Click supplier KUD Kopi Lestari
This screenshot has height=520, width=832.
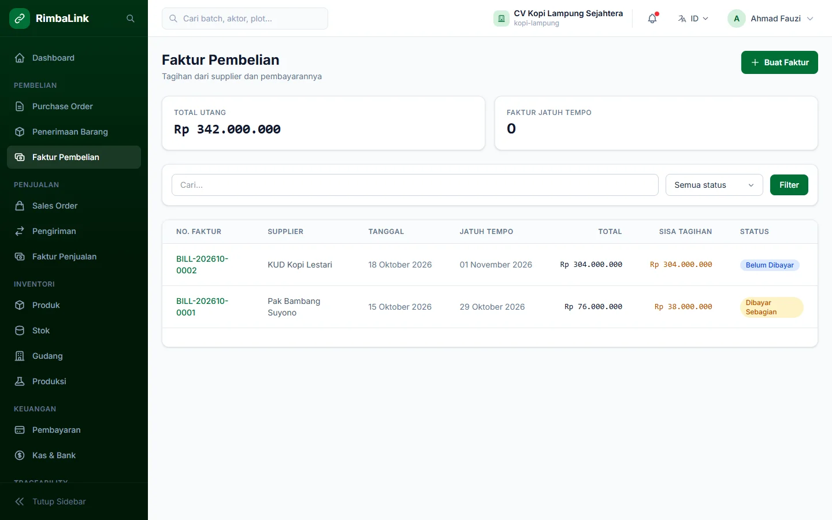tap(300, 265)
